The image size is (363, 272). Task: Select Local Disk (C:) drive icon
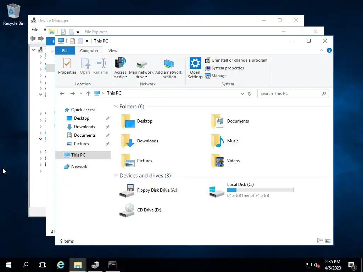click(217, 192)
